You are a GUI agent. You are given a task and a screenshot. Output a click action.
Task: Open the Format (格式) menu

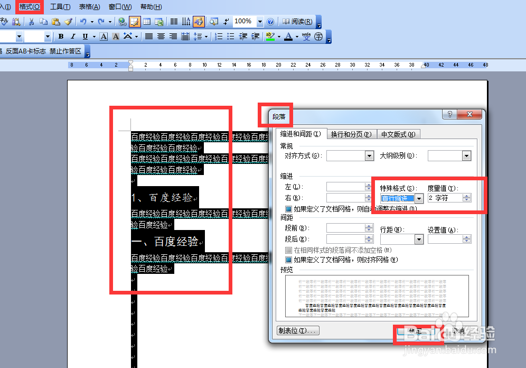tap(30, 7)
